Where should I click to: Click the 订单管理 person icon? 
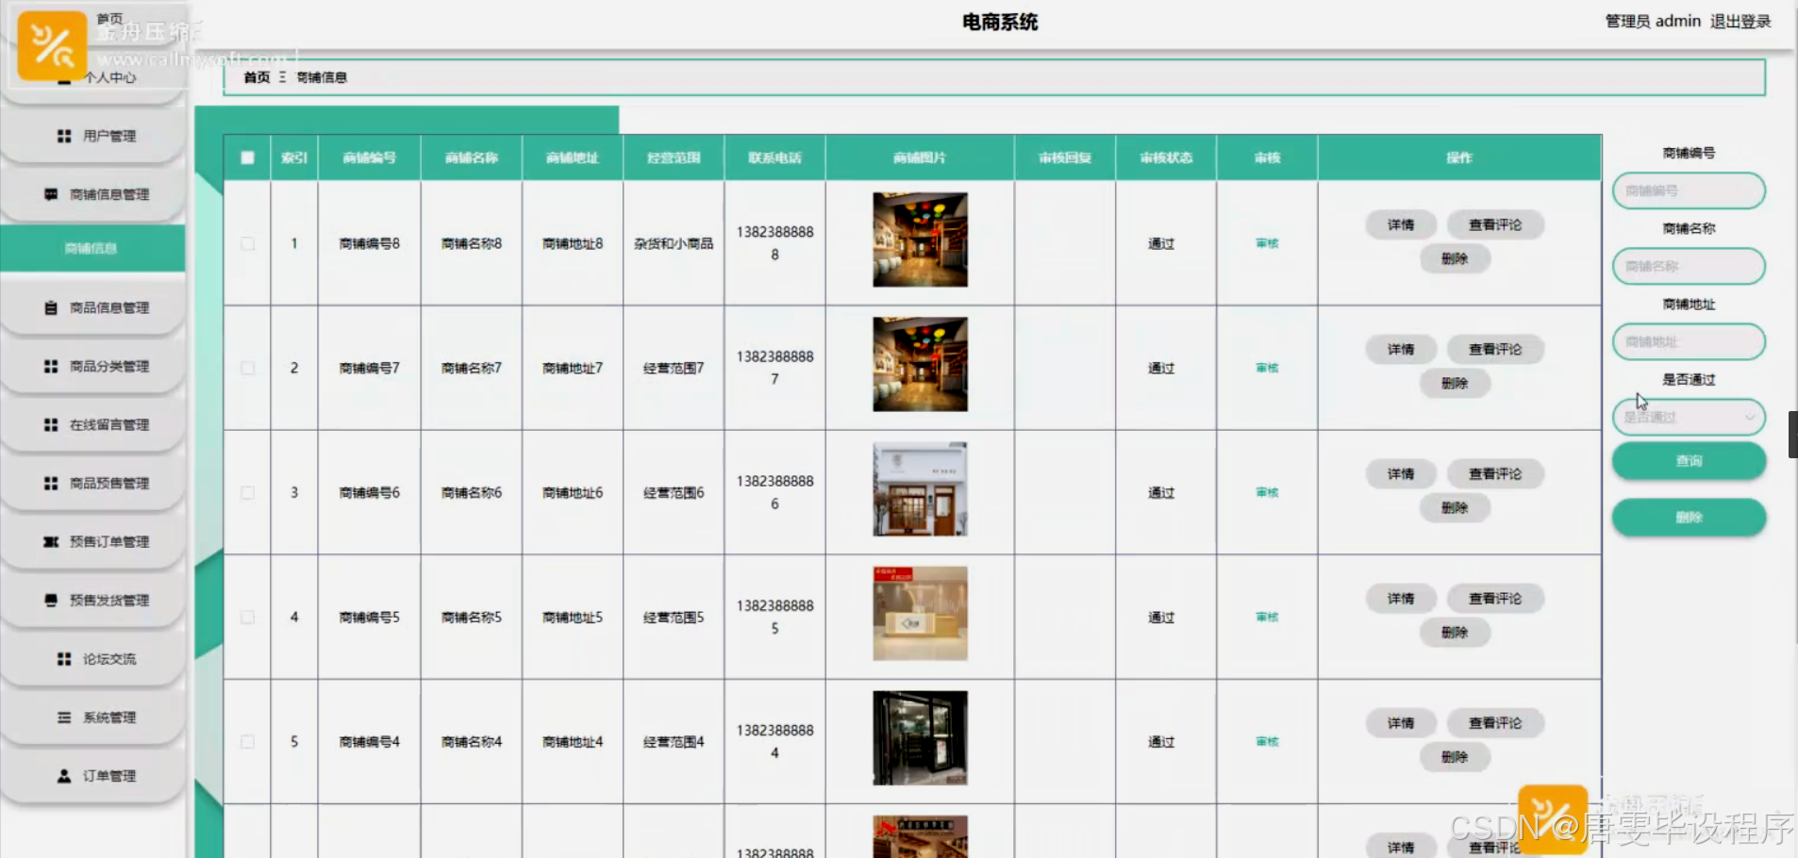tap(64, 775)
